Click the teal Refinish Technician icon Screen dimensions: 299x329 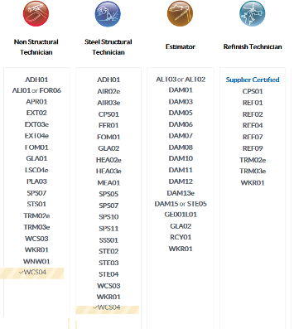(x=252, y=13)
